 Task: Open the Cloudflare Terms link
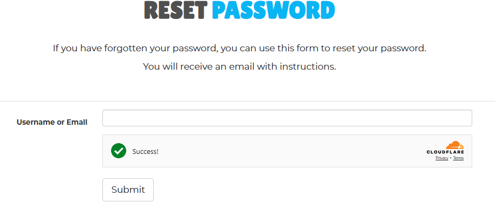pos(458,158)
